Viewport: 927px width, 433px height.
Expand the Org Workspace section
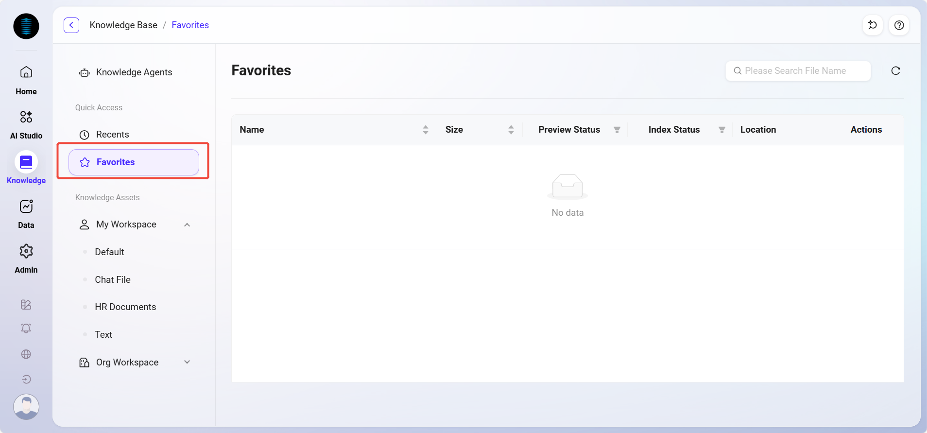click(x=187, y=362)
